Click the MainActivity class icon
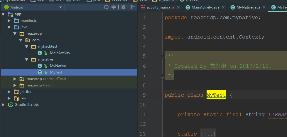 40,53
